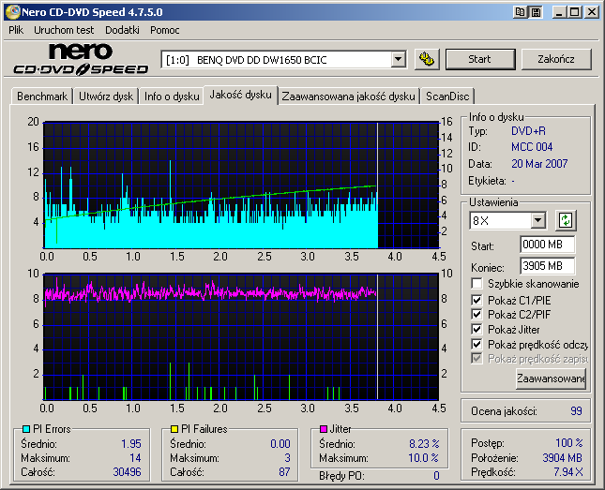605x490 pixels.
Task: Click the Zakończ button
Action: coord(556,59)
